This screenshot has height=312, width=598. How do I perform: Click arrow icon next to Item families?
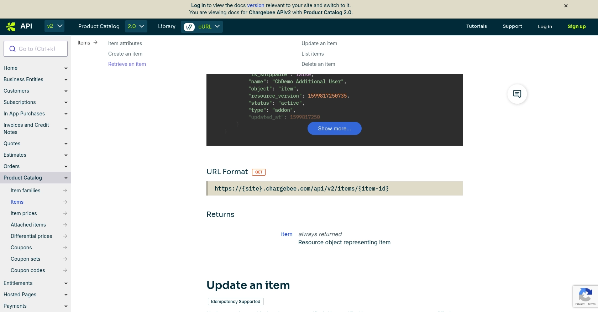pyautogui.click(x=65, y=191)
